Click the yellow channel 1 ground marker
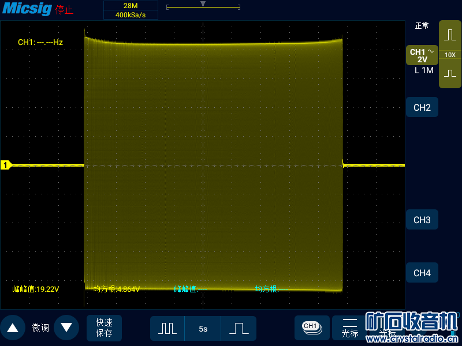 pos(6,166)
